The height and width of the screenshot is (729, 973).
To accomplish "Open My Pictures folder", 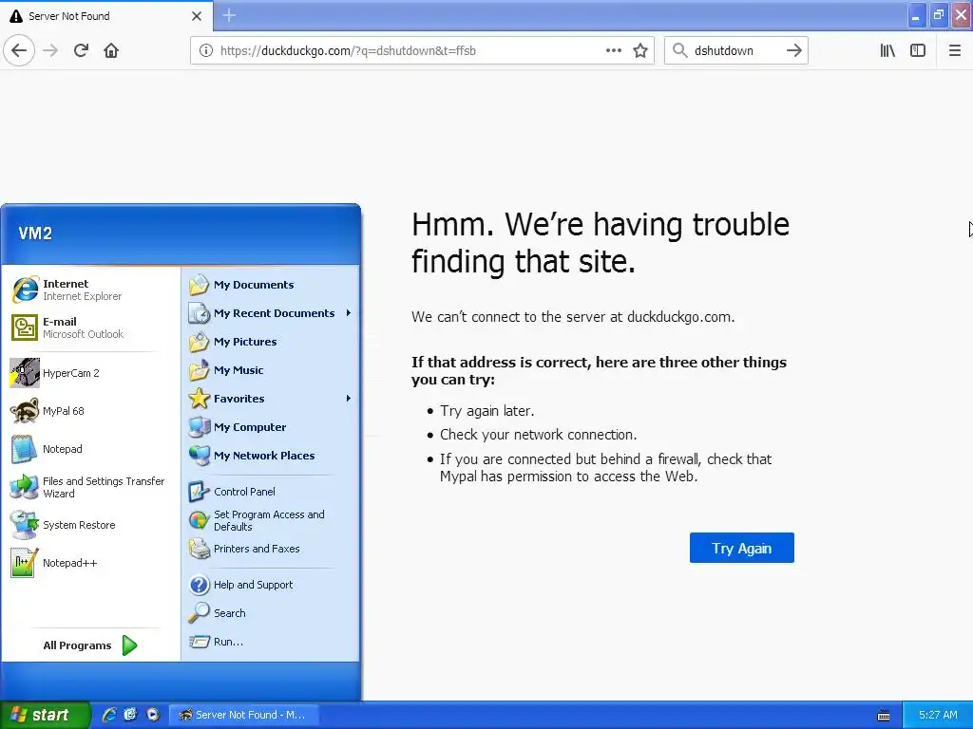I will click(271, 342).
